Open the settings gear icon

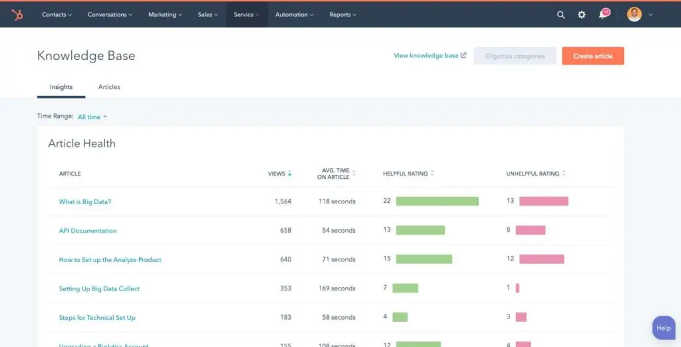(x=581, y=15)
